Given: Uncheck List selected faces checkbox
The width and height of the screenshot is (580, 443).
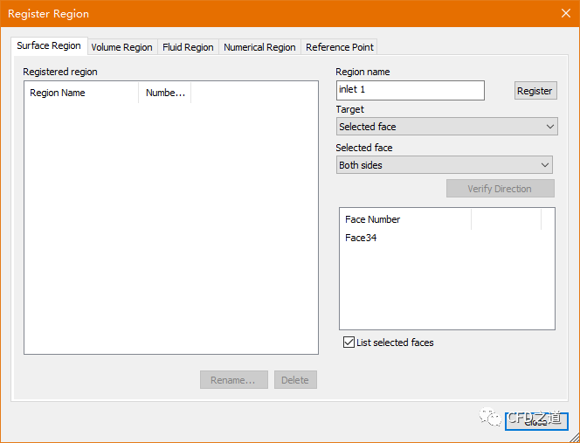Looking at the screenshot, I should click(349, 343).
